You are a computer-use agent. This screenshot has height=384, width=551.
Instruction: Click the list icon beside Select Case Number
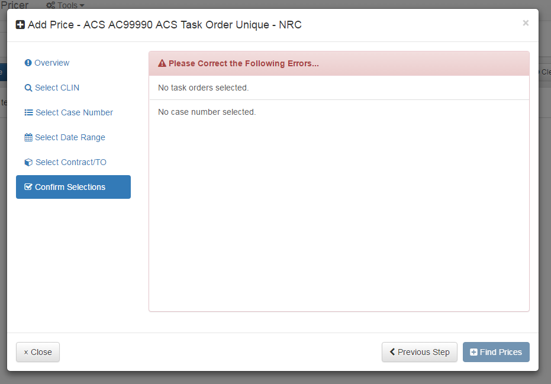point(28,112)
